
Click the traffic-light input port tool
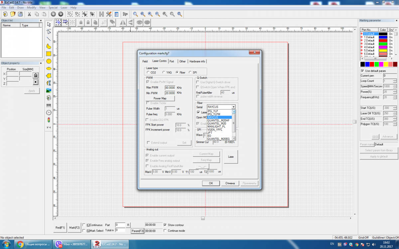click(x=49, y=120)
